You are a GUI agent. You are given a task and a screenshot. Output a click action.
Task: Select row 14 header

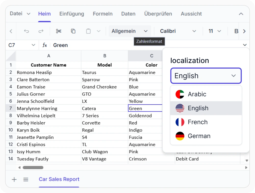[11, 159]
